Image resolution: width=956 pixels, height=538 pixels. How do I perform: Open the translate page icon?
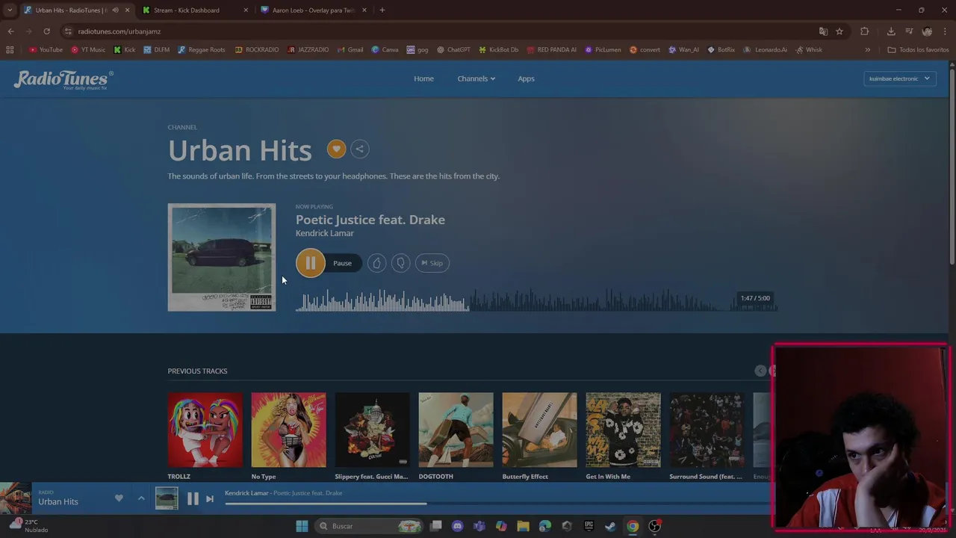click(x=823, y=31)
